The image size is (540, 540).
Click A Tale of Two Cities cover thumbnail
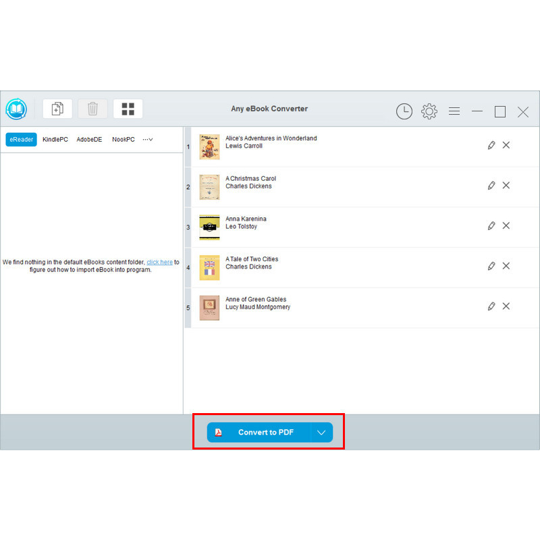tap(209, 267)
